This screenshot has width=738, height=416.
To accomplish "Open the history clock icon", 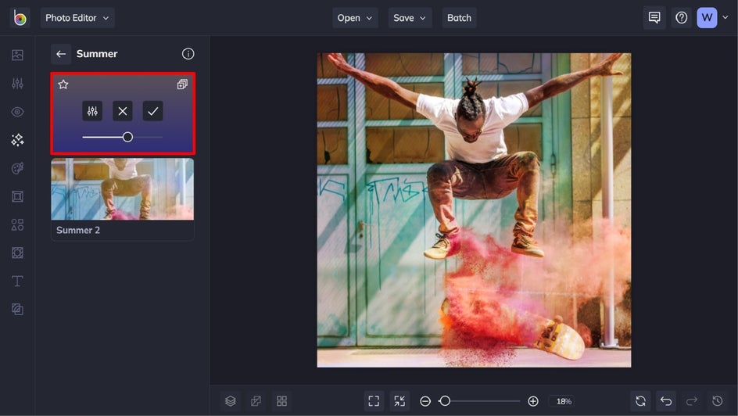I will (x=718, y=401).
